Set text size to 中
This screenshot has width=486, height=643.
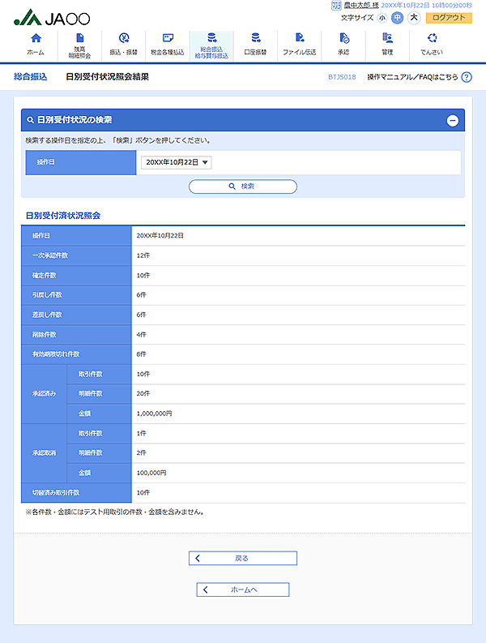397,18
